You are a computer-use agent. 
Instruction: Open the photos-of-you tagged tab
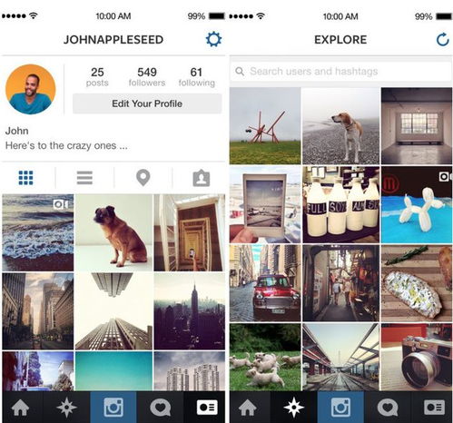202,178
